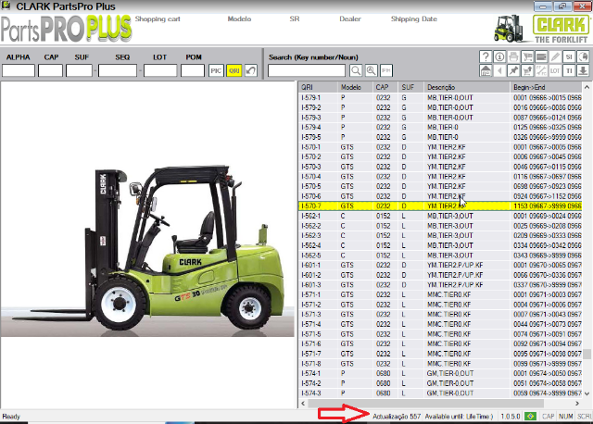
Task: Click the ALPHA input field
Action: 19,70
